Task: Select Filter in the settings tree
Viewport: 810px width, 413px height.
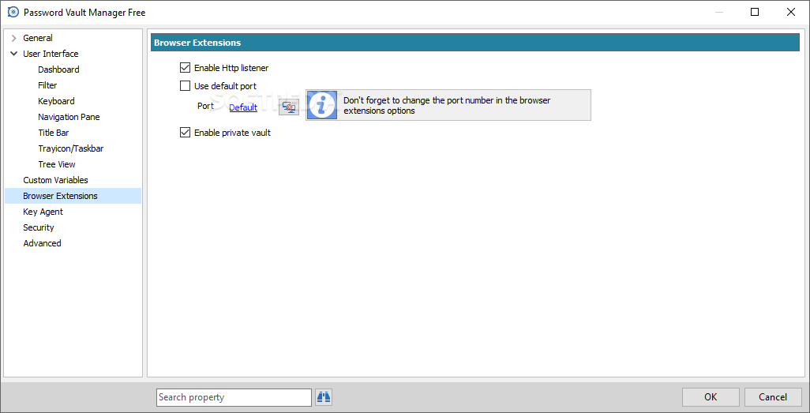Action: [x=47, y=85]
